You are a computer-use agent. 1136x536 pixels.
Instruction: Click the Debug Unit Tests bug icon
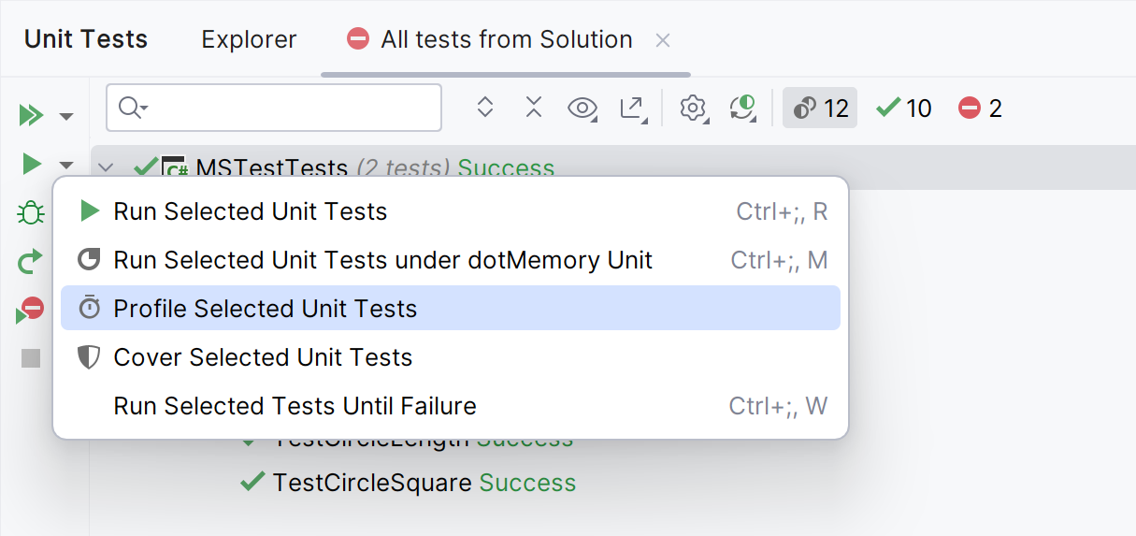pos(31,213)
